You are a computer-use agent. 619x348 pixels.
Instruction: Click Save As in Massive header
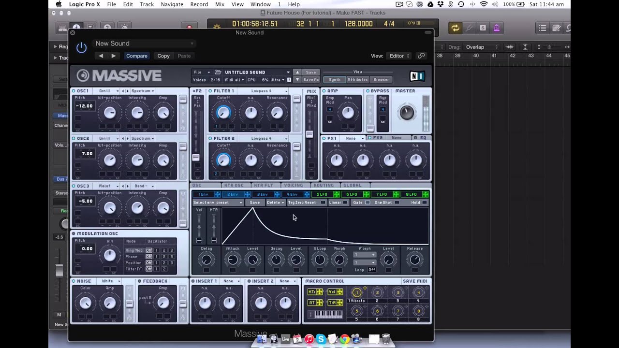click(311, 80)
